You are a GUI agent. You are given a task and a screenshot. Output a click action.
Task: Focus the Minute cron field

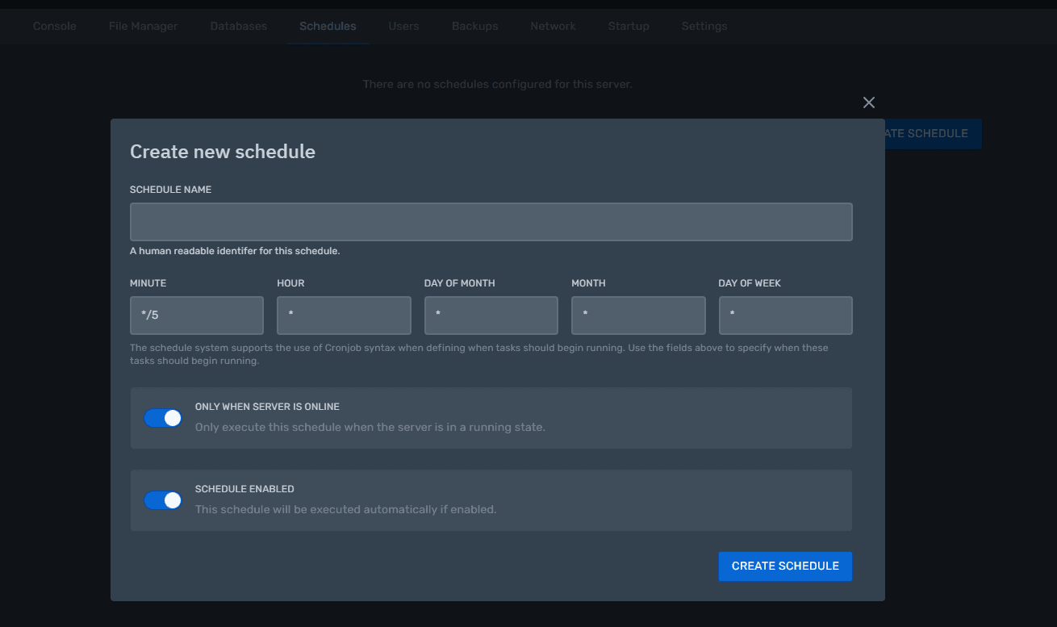(x=196, y=316)
